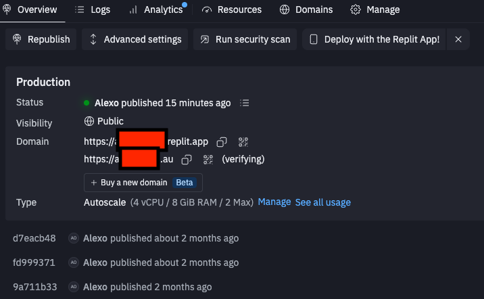This screenshot has height=299, width=484.
Task: Switch to the Logs tab
Action: [x=93, y=10]
